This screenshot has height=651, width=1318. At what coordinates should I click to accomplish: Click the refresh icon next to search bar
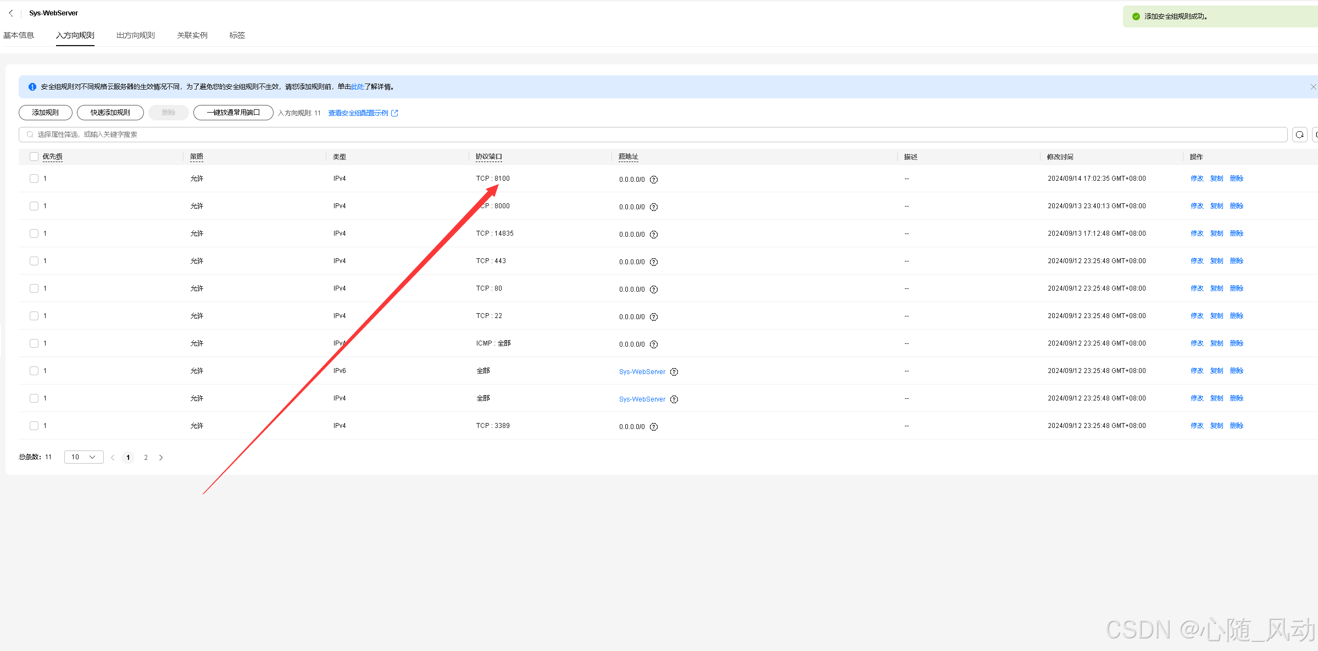click(1299, 135)
